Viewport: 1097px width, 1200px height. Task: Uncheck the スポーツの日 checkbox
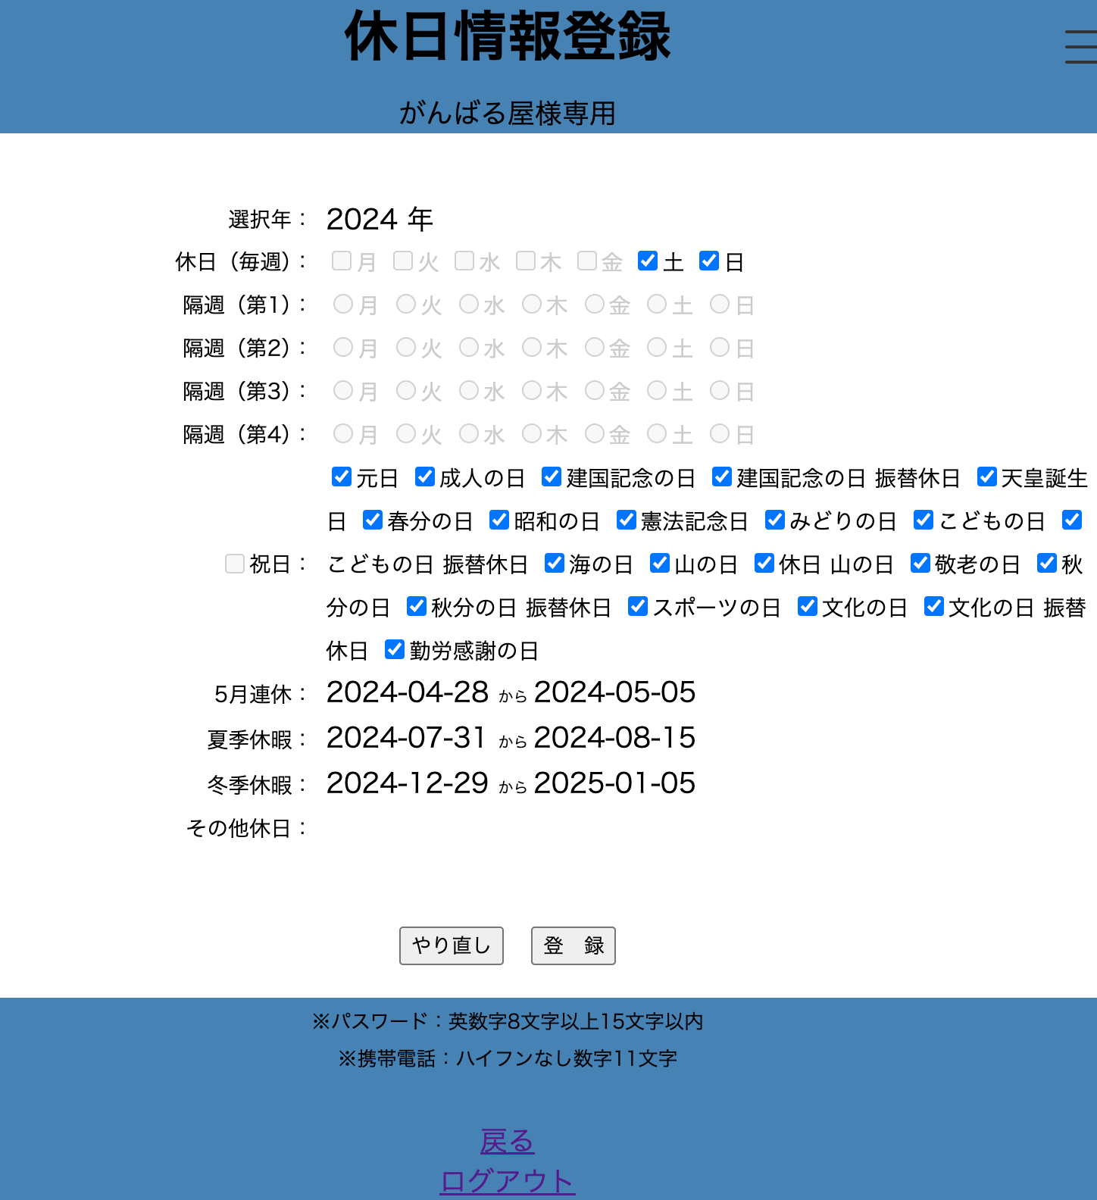point(638,606)
